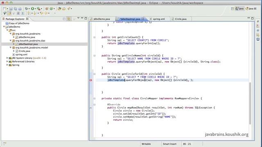The width and height of the screenshot is (262, 147).
Task: Open the Debug configurations dropdown arrow
Action: pos(29,9)
